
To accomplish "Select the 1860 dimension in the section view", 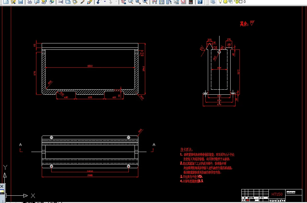I will click(x=90, y=66).
